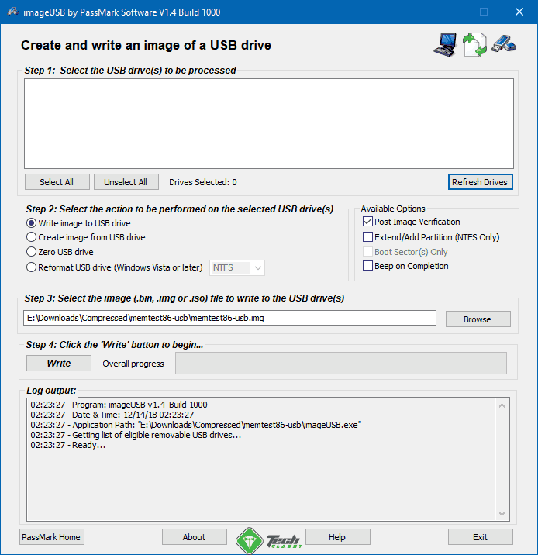This screenshot has width=538, height=555.
Task: Open the Help button
Action: click(338, 537)
